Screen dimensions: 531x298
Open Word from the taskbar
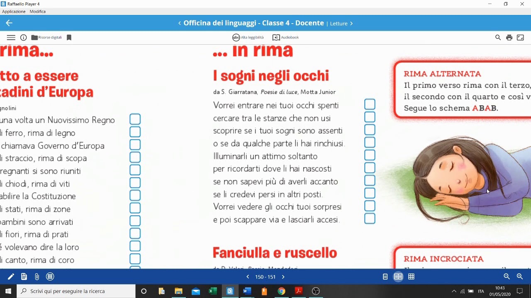point(247,291)
